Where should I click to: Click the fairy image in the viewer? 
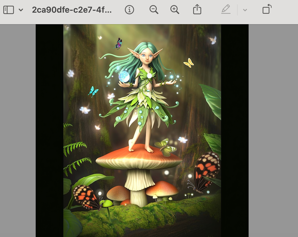[x=142, y=131]
